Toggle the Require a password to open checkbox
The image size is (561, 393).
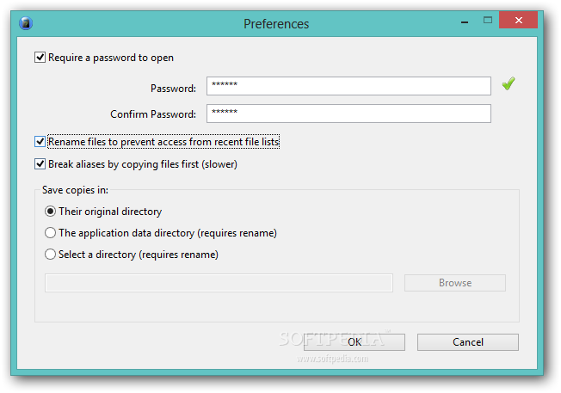[40, 58]
